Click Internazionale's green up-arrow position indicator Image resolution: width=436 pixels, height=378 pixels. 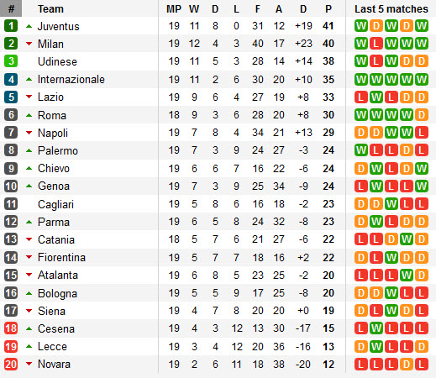click(29, 79)
